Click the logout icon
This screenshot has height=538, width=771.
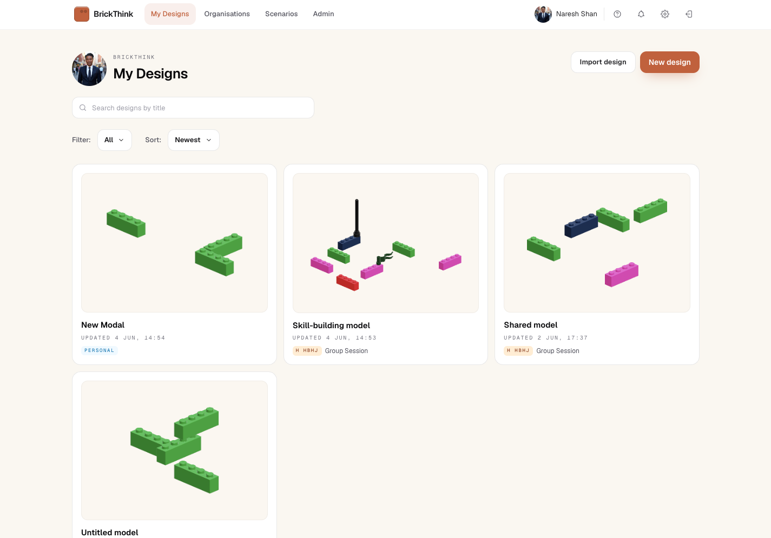689,14
